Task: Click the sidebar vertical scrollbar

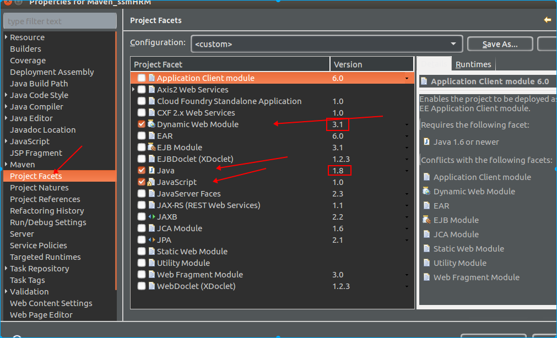Action: [116, 160]
